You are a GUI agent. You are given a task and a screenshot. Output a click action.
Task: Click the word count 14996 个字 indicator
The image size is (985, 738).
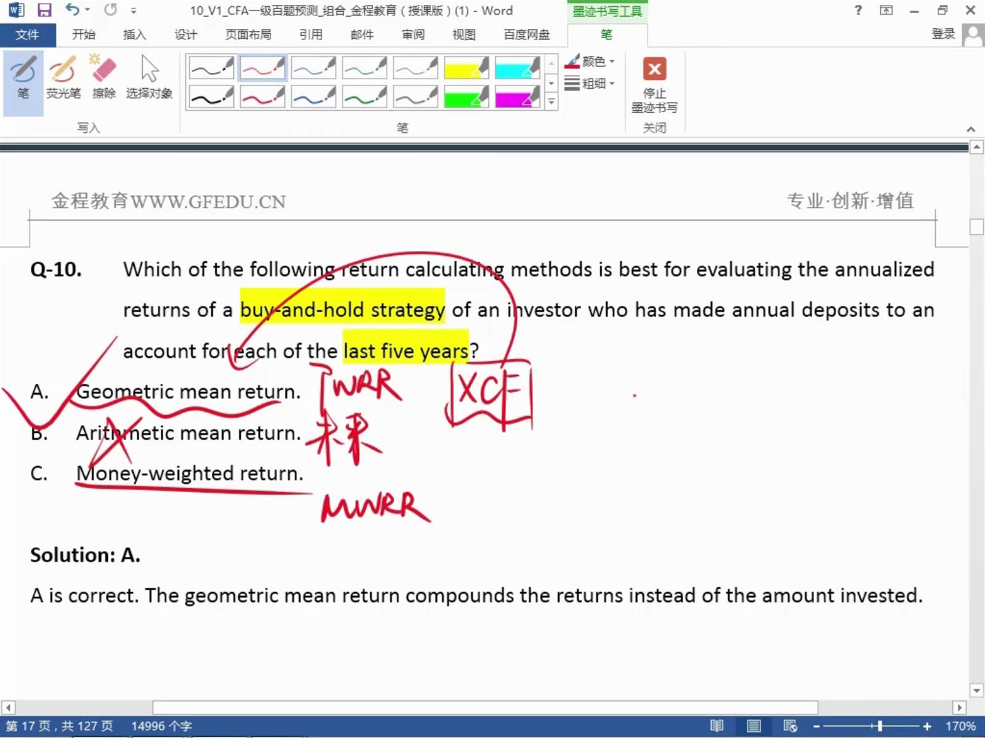point(161,726)
